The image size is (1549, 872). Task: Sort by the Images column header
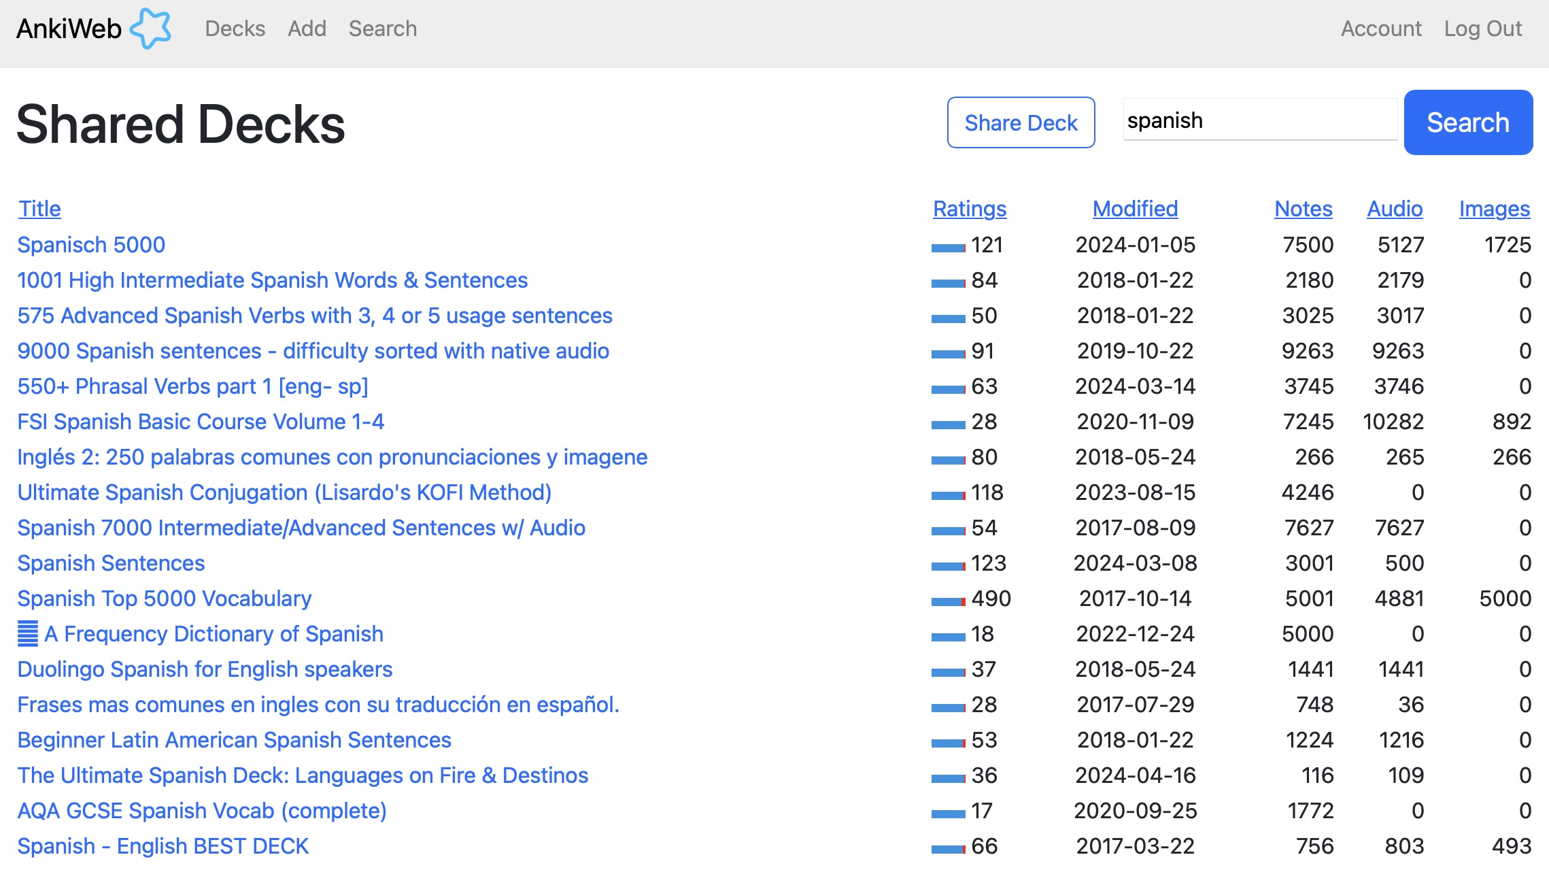(x=1494, y=209)
